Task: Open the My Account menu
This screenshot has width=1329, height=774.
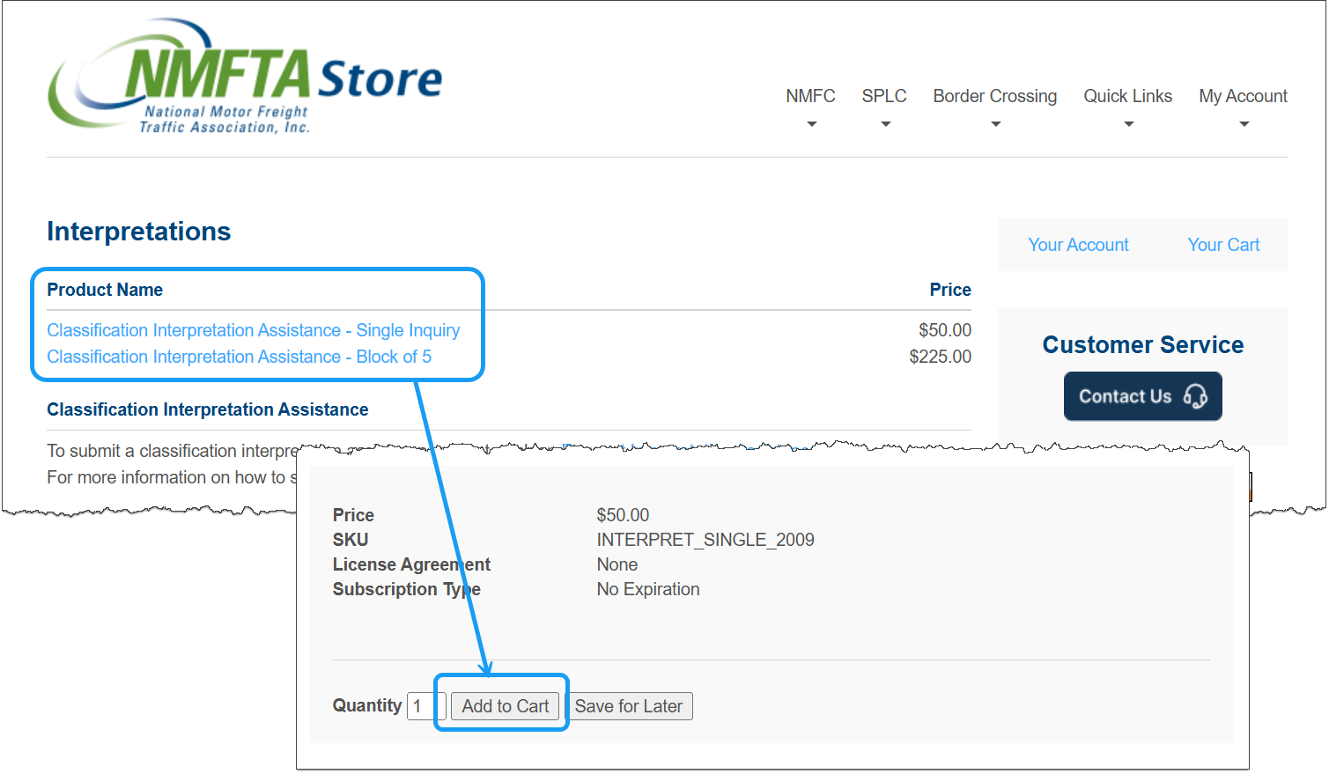Action: point(1243,96)
